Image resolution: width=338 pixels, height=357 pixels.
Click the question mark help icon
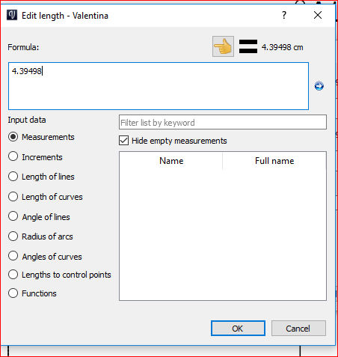click(284, 15)
